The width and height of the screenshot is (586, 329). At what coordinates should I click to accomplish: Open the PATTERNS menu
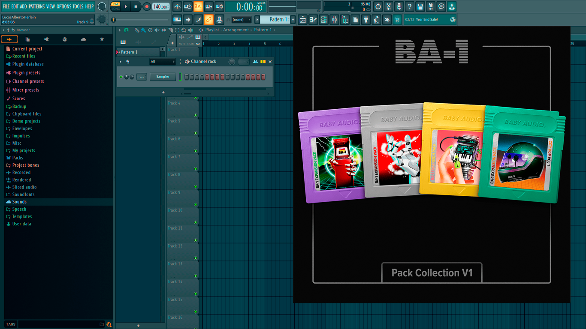[36, 6]
